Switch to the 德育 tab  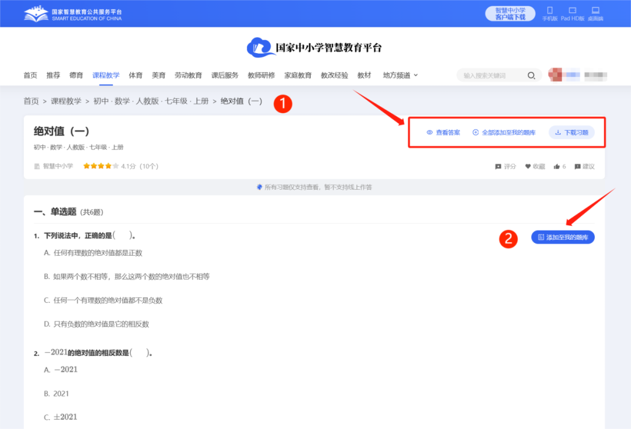pos(76,75)
